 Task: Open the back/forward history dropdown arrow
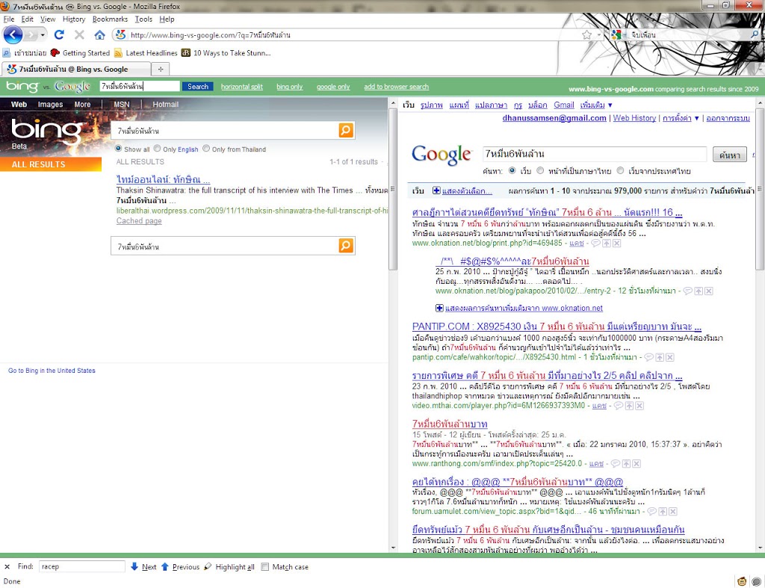43,35
